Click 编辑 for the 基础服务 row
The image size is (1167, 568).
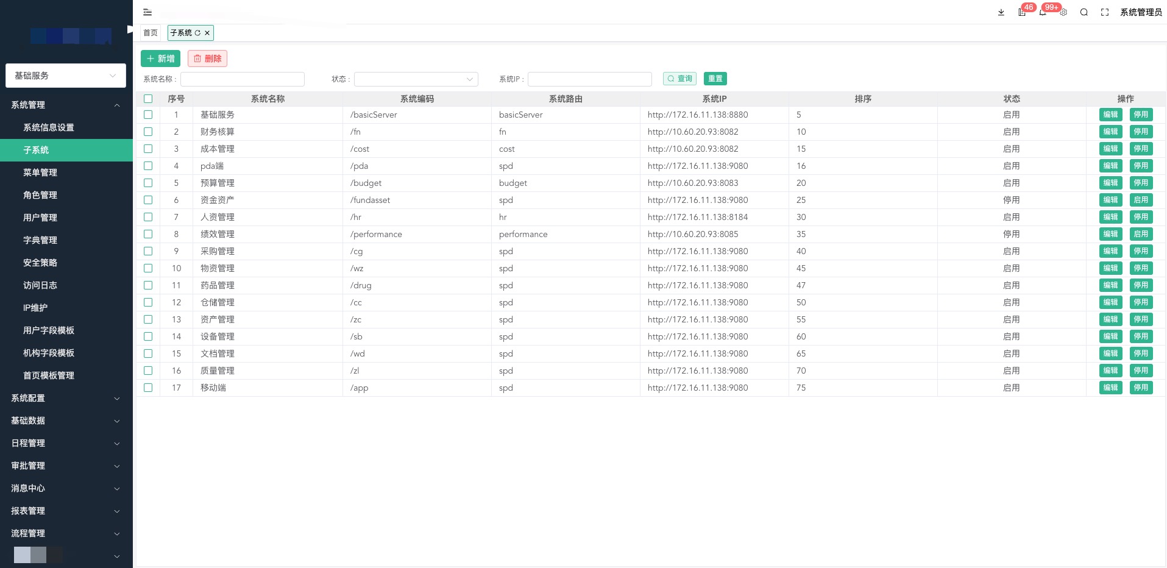click(x=1111, y=115)
